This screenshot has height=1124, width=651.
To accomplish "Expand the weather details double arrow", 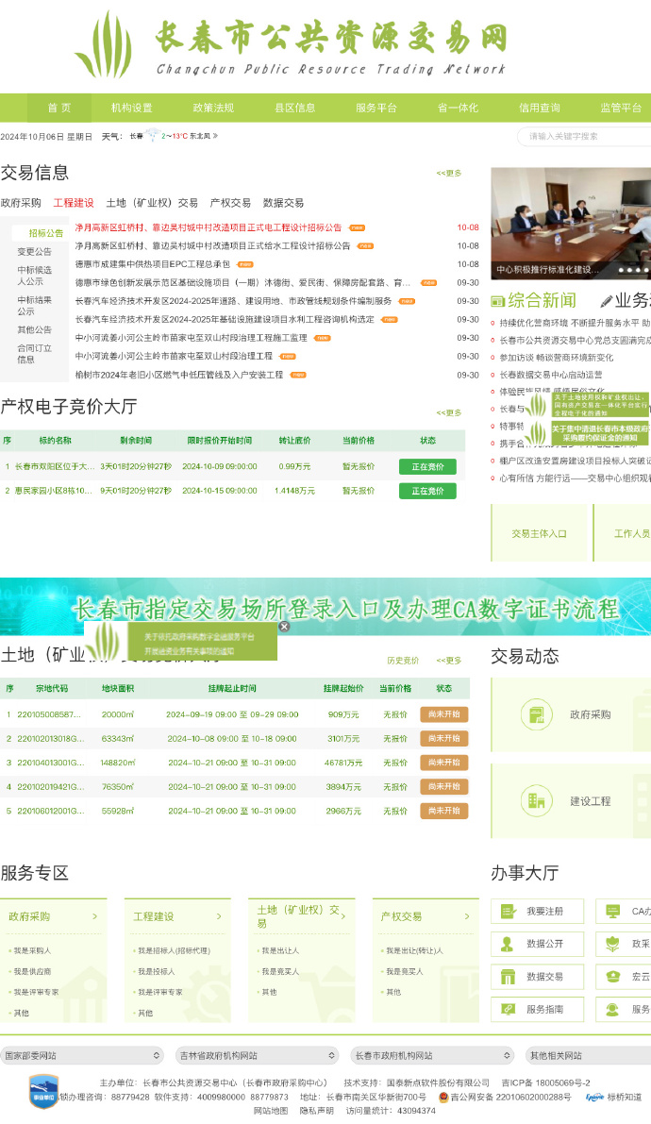I will [215, 136].
